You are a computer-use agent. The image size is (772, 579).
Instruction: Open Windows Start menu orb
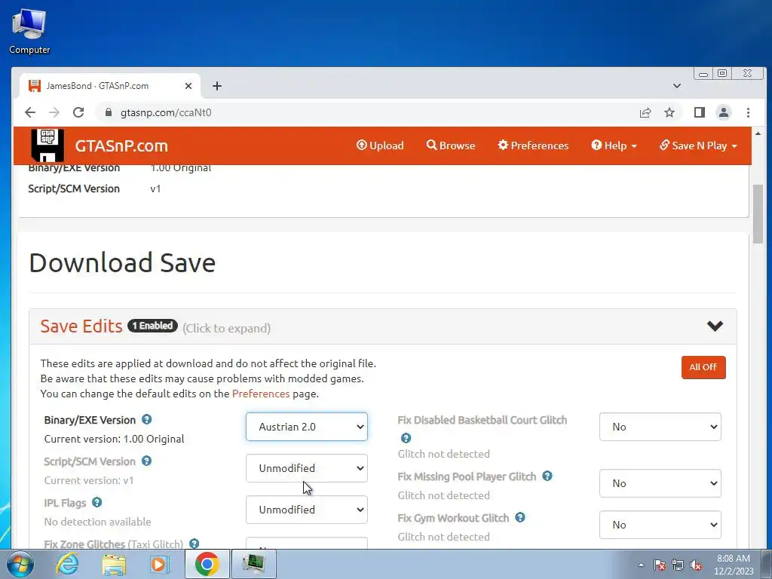point(20,564)
